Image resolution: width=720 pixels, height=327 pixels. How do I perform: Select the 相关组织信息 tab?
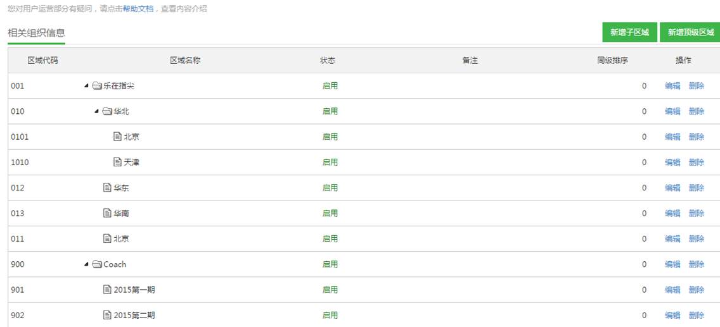point(36,32)
